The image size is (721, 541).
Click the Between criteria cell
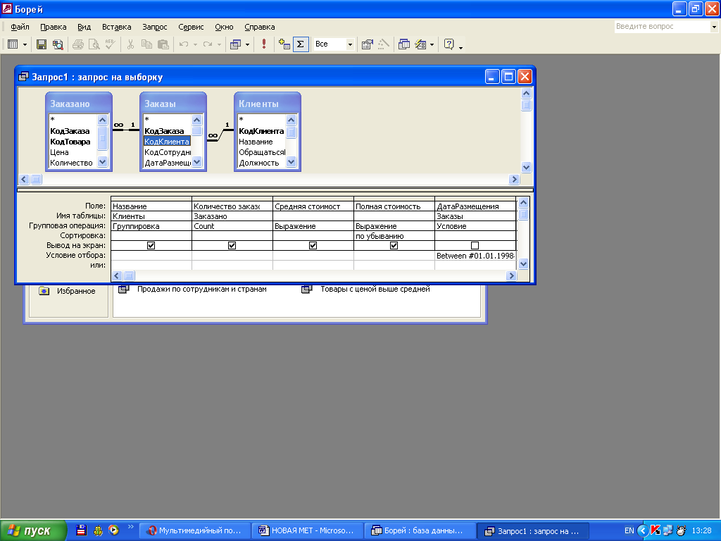(475, 256)
